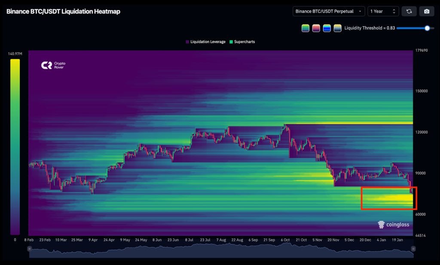Select the yellow-gray heatmap color theme
Screen dimensions: 440x265
(x=338, y=28)
